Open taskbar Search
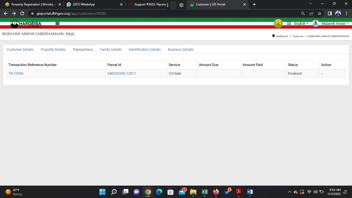Screen dimensions: 352x198 pyautogui.click(x=114, y=192)
